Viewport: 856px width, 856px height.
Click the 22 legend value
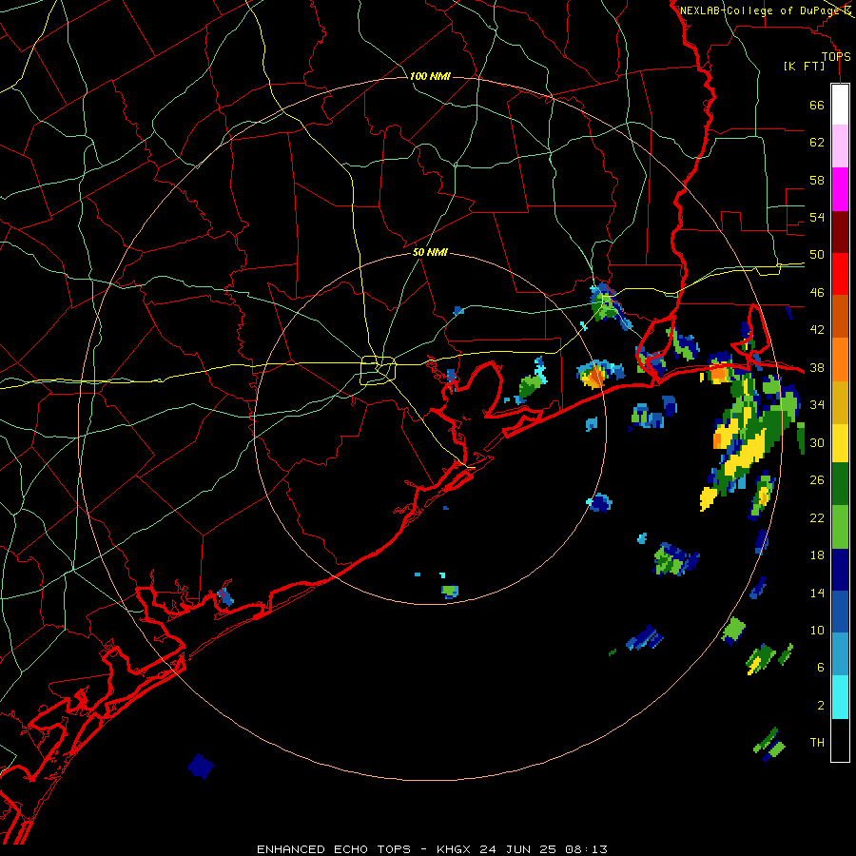[817, 517]
